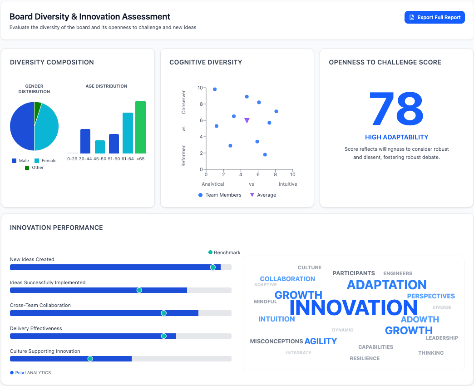Toggle the Male legend swatch
This screenshot has width=474, height=386.
tap(14, 161)
